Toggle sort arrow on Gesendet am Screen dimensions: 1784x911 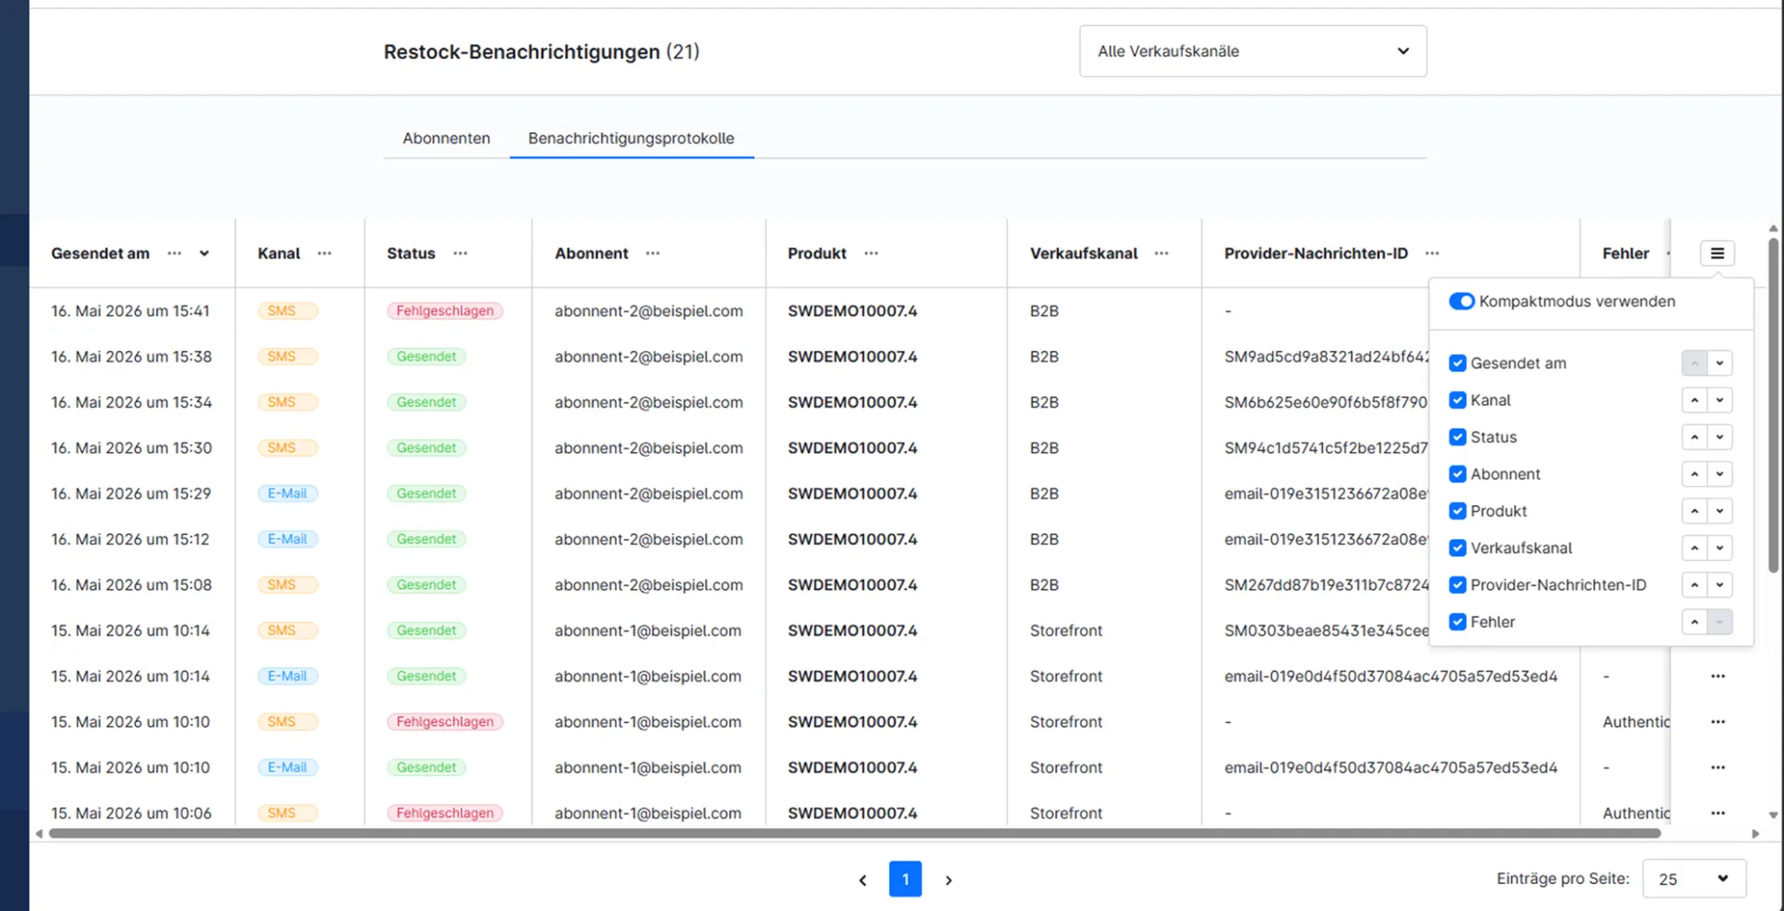tap(205, 253)
